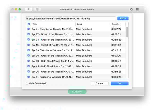Uncheck Ep. 18 Goblet of Fire checkbox

pyautogui.click(x=28, y=45)
